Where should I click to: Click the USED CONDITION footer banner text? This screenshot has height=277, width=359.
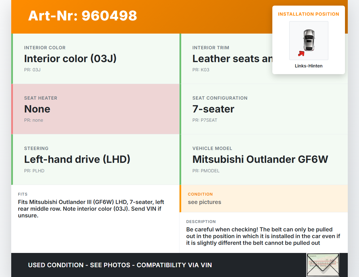(120, 265)
